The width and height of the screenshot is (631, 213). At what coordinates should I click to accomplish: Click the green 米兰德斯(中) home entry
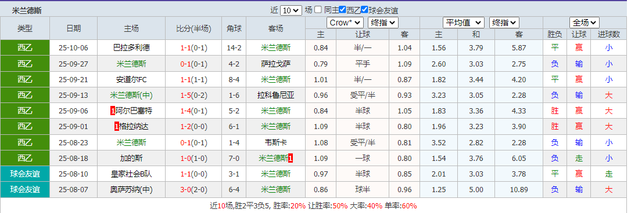coord(131,96)
